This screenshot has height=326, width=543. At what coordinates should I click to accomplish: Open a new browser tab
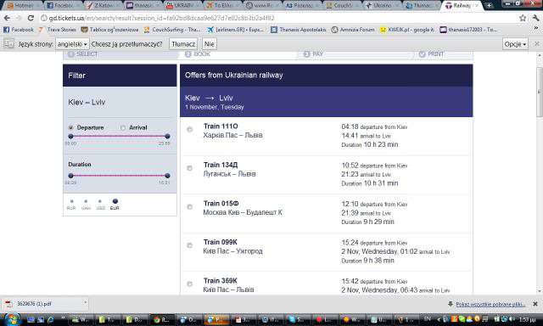coord(489,6)
